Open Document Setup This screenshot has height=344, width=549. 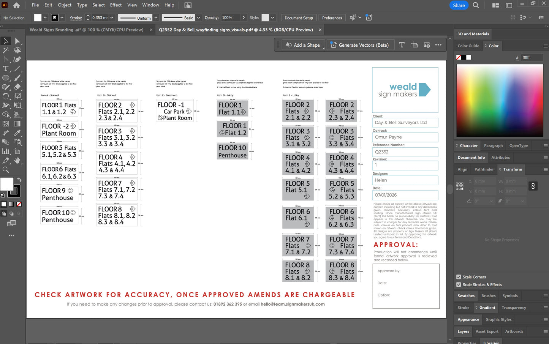(299, 17)
